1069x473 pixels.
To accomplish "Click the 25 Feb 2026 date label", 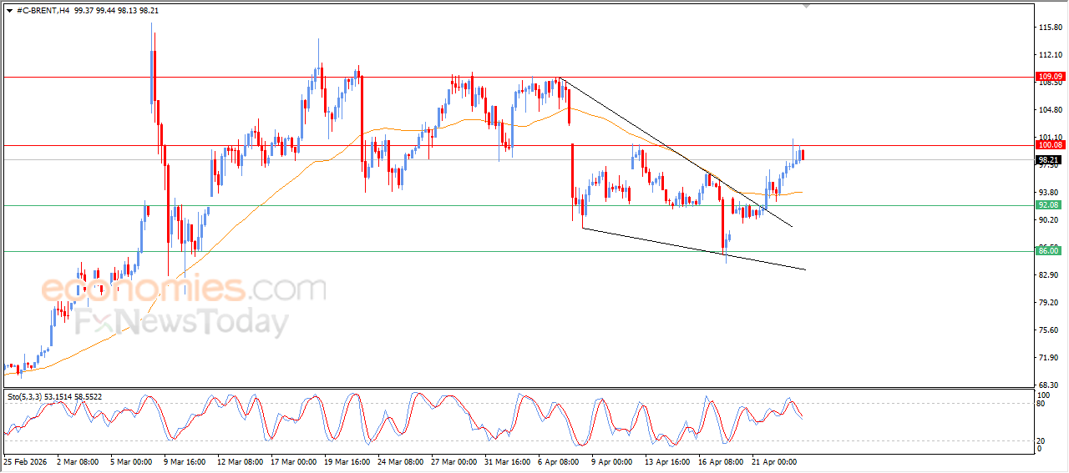I will (x=25, y=460).
